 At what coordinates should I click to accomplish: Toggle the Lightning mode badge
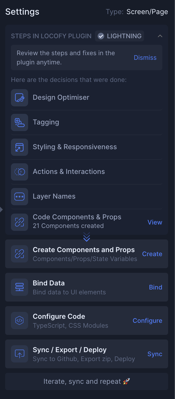[120, 36]
